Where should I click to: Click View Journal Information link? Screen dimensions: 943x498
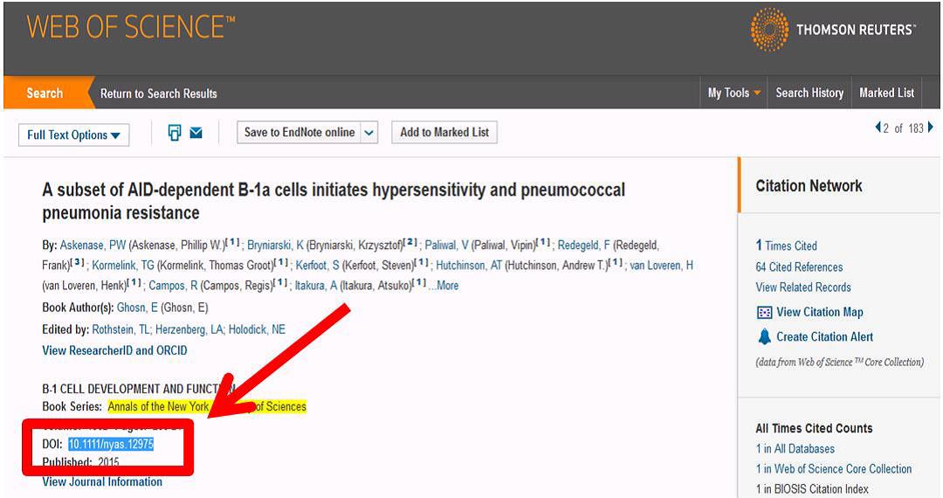(x=102, y=481)
